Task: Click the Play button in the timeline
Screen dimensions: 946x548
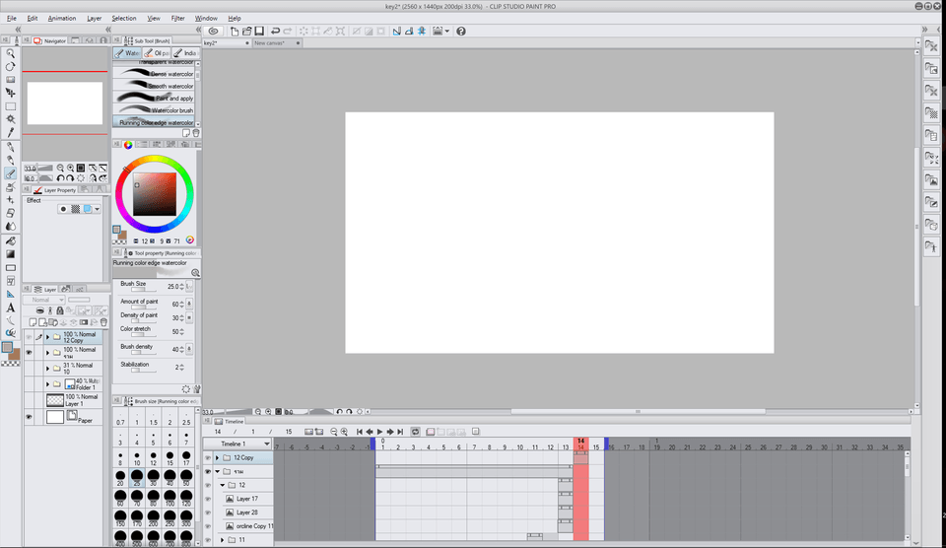Action: 379,432
